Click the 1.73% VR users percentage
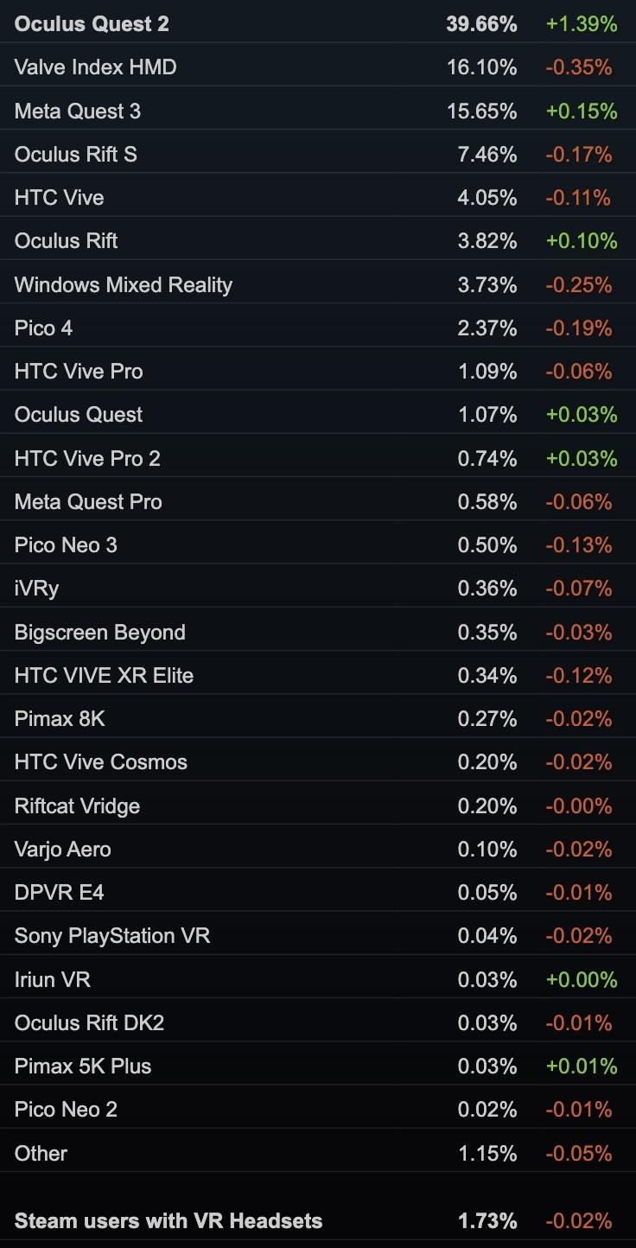636x1248 pixels. 487,1221
